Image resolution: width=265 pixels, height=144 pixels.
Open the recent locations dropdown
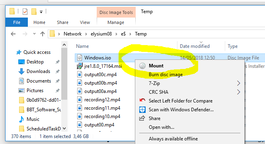[34, 34]
